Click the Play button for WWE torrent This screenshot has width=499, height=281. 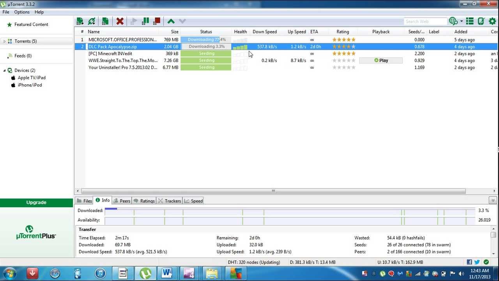coord(381,60)
